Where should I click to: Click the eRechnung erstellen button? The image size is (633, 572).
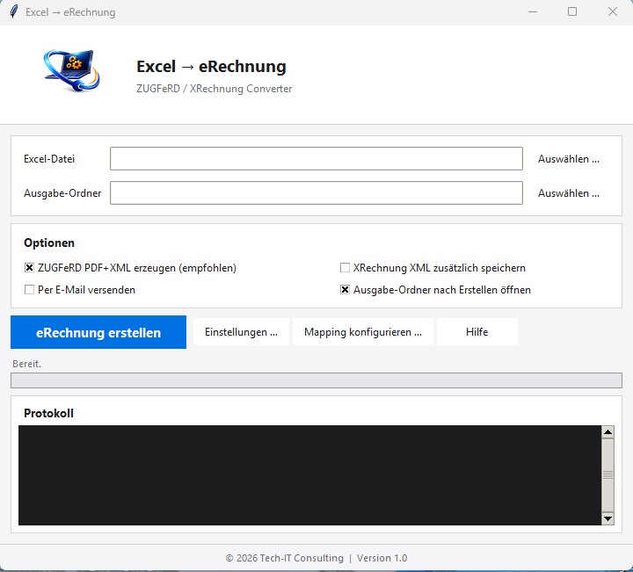pyautogui.click(x=98, y=332)
